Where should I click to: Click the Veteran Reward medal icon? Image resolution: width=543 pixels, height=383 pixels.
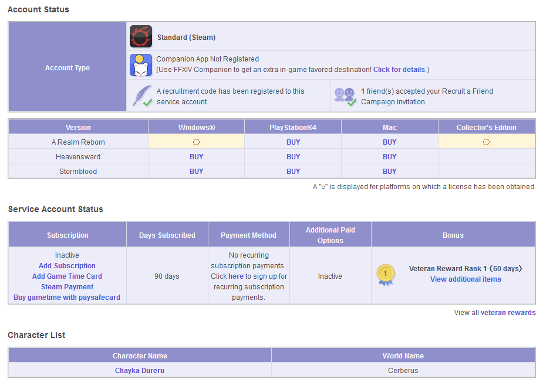[x=386, y=275]
